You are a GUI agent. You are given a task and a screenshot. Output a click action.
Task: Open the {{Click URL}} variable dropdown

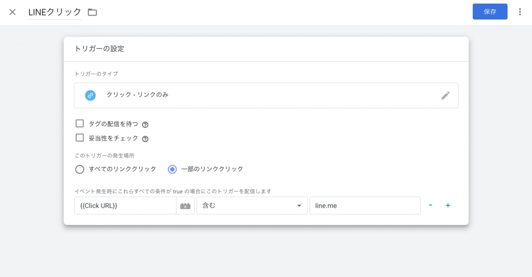click(x=125, y=206)
